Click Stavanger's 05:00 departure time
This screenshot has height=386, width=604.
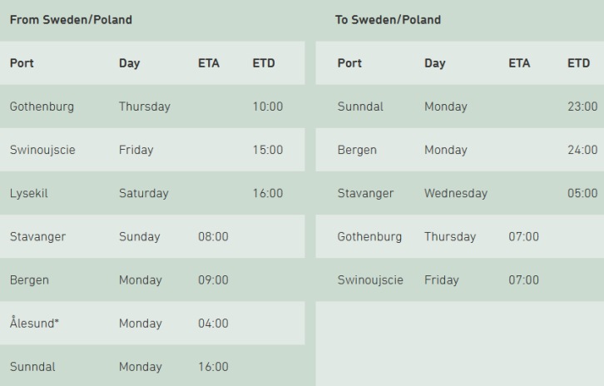click(582, 193)
